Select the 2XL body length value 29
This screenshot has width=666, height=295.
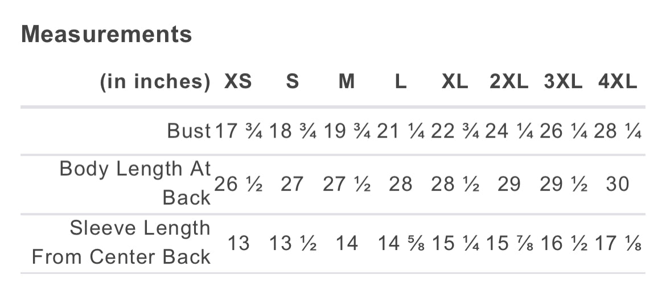point(509,185)
